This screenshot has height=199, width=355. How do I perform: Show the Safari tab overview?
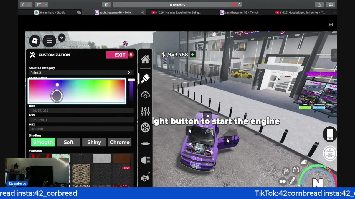[331, 5]
